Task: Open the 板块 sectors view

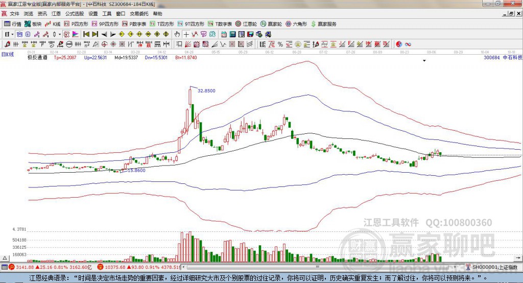Action: click(33, 24)
